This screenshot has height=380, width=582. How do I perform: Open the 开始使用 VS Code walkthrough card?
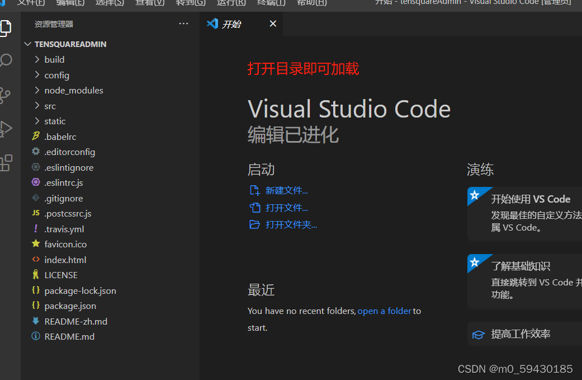click(525, 214)
